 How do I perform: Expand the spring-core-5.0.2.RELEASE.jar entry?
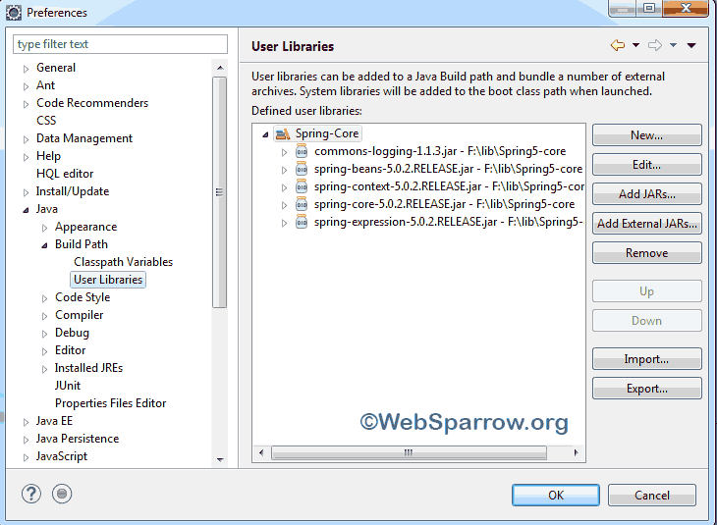pyautogui.click(x=284, y=205)
